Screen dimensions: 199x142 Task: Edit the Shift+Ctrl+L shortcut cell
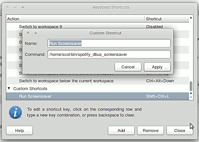(x=157, y=97)
